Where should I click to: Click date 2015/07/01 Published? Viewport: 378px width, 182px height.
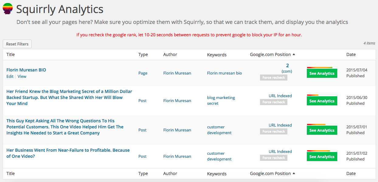click(357, 130)
